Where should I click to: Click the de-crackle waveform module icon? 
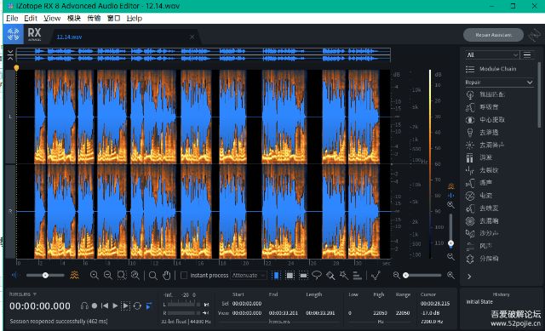coord(470,170)
